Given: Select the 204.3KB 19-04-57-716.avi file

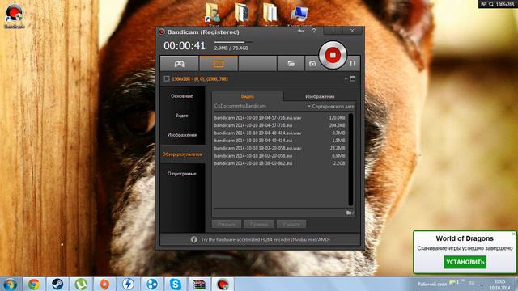Looking at the screenshot, I should (x=279, y=125).
